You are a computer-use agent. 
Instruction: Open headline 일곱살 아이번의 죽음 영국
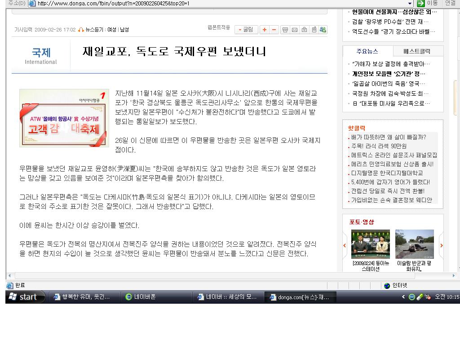[x=389, y=84]
